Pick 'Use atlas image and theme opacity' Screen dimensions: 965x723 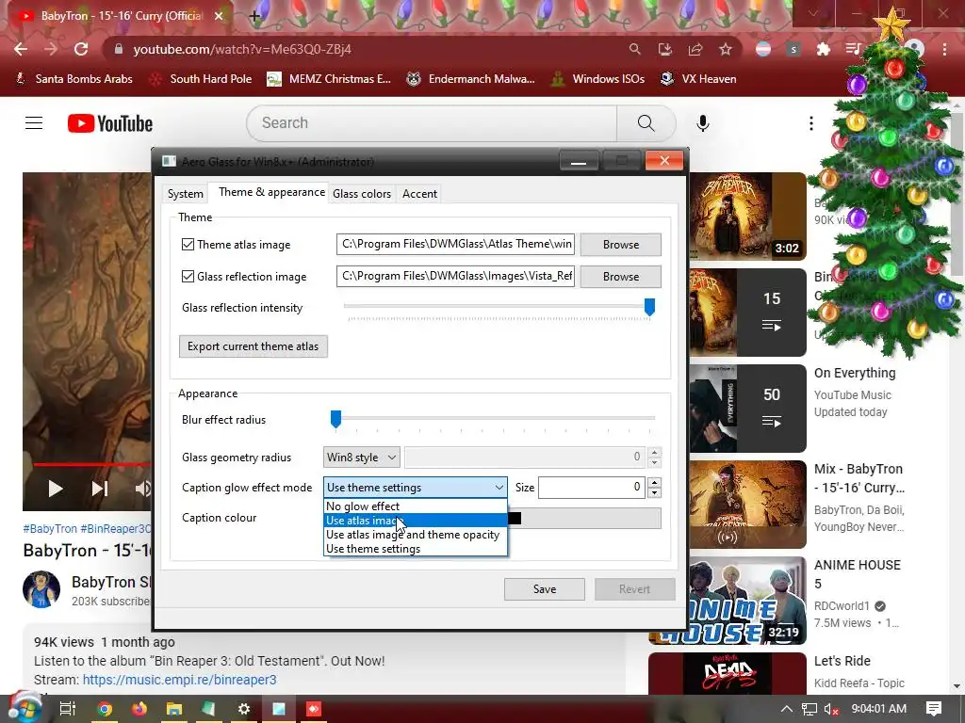[x=416, y=535]
